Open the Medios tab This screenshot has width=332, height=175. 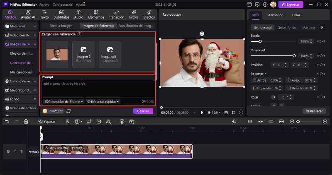pos(10,14)
